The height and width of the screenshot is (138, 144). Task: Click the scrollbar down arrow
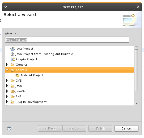[137, 103]
